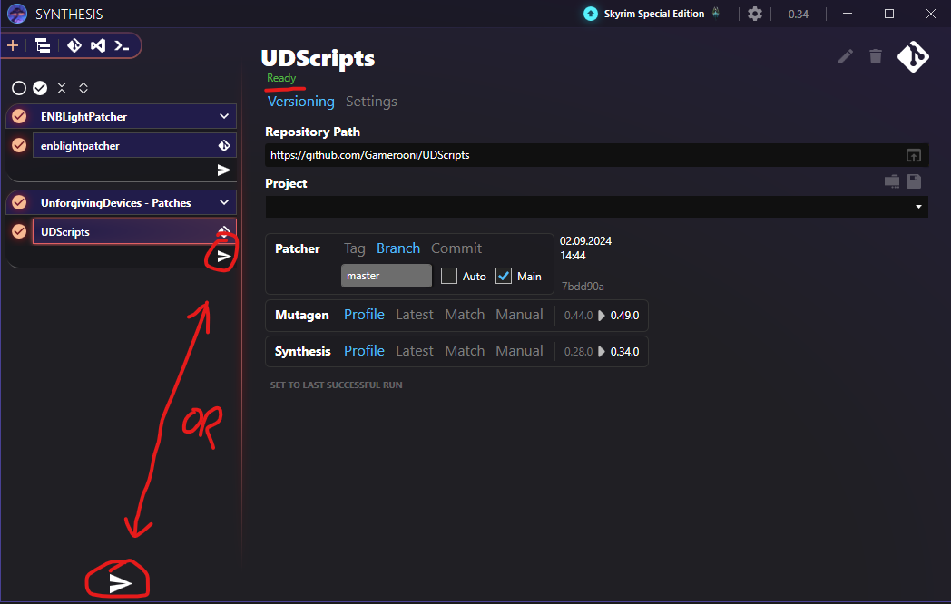Set Synthesis versioning to Latest
This screenshot has width=951, height=604.
pyautogui.click(x=414, y=351)
